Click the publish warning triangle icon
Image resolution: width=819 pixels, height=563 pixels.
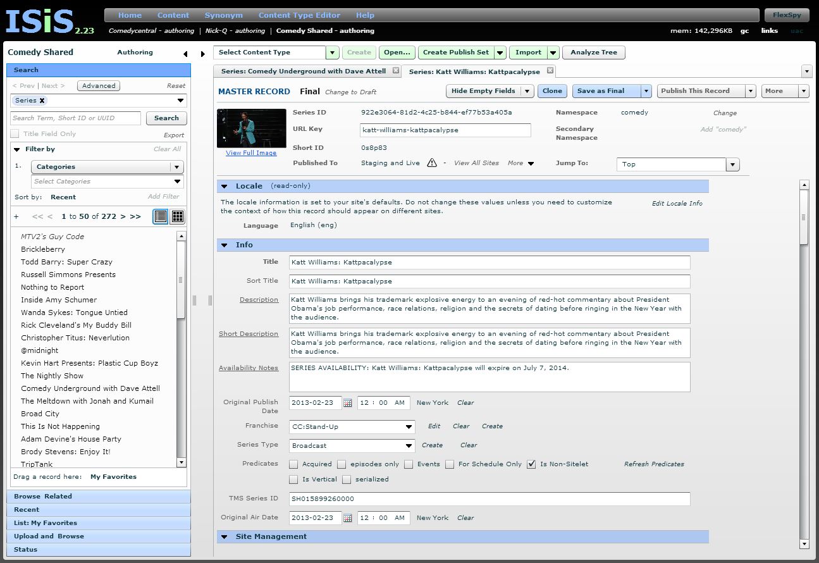(432, 163)
